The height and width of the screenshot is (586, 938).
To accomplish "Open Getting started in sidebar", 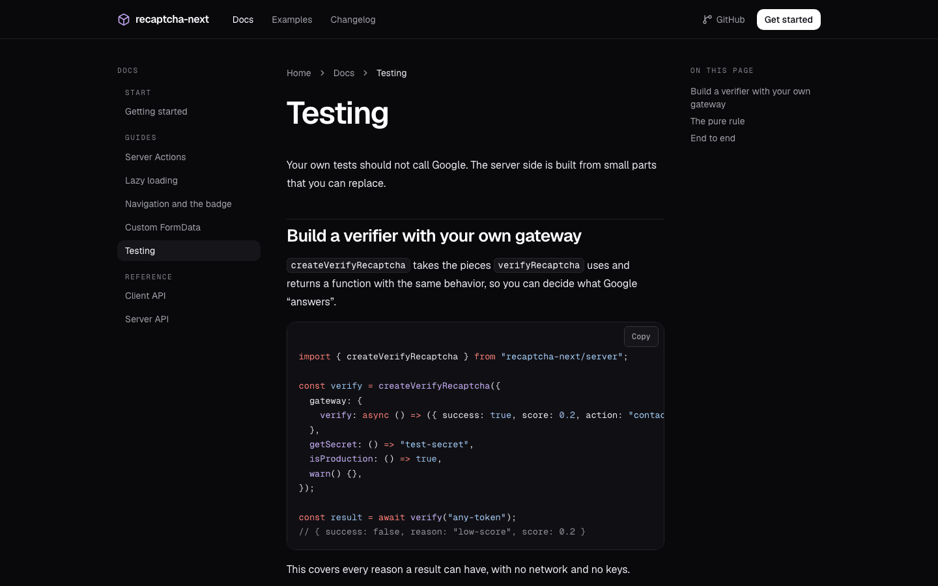I will click(x=189, y=111).
